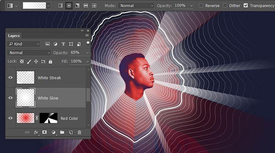Click prevent artboard auto-nesting lock icon
Image resolution: width=275 pixels, height=153 pixels.
(x=43, y=62)
